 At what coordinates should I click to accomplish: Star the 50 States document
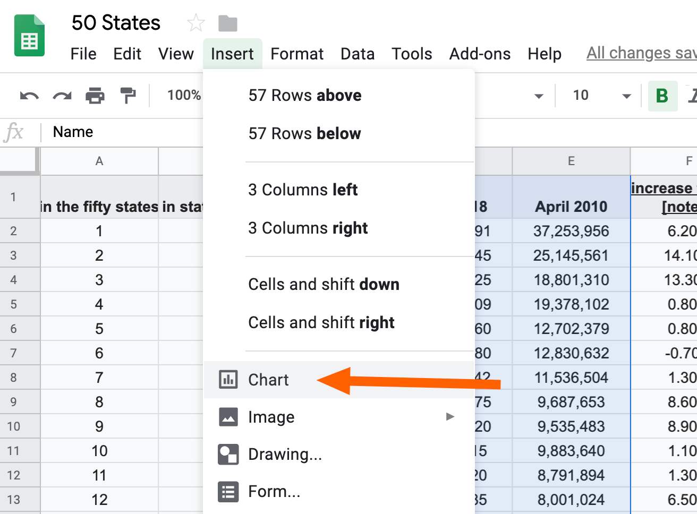point(196,23)
